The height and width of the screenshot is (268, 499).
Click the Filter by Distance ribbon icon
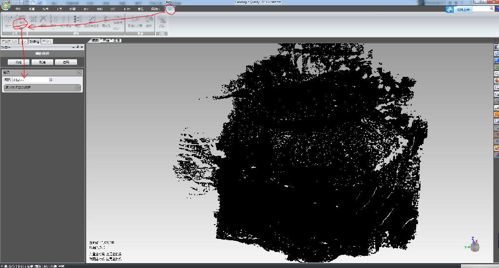92,21
